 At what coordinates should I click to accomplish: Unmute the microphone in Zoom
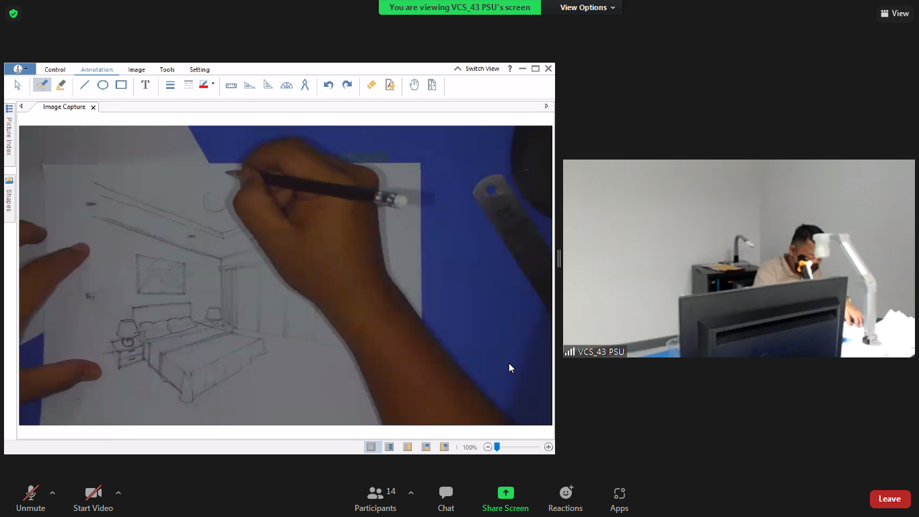click(31, 499)
